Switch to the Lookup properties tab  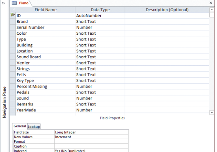(34, 127)
